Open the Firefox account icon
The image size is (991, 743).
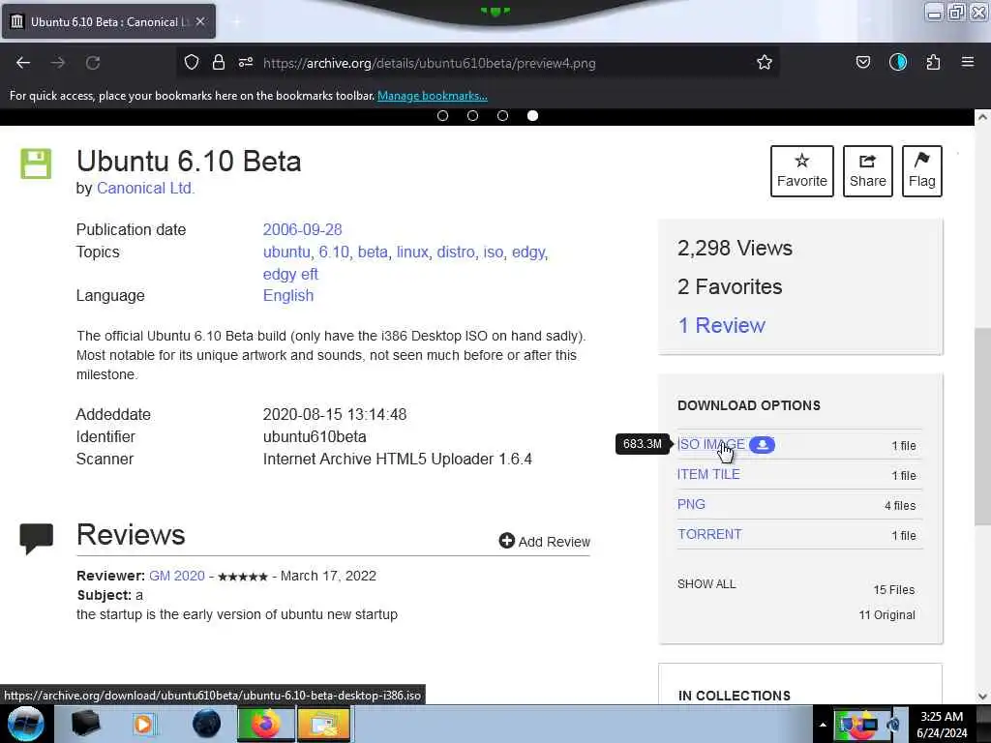point(897,62)
